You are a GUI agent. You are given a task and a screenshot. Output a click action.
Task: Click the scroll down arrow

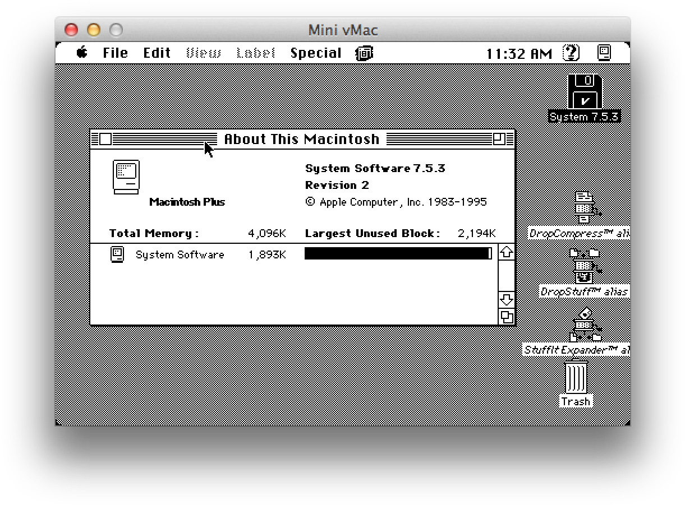coord(507,299)
